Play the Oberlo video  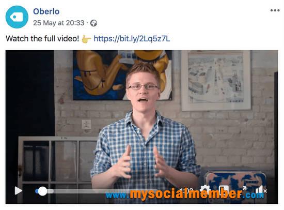click(x=18, y=191)
